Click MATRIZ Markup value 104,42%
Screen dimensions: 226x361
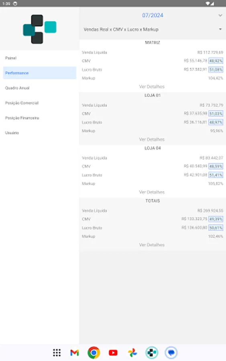point(216,78)
